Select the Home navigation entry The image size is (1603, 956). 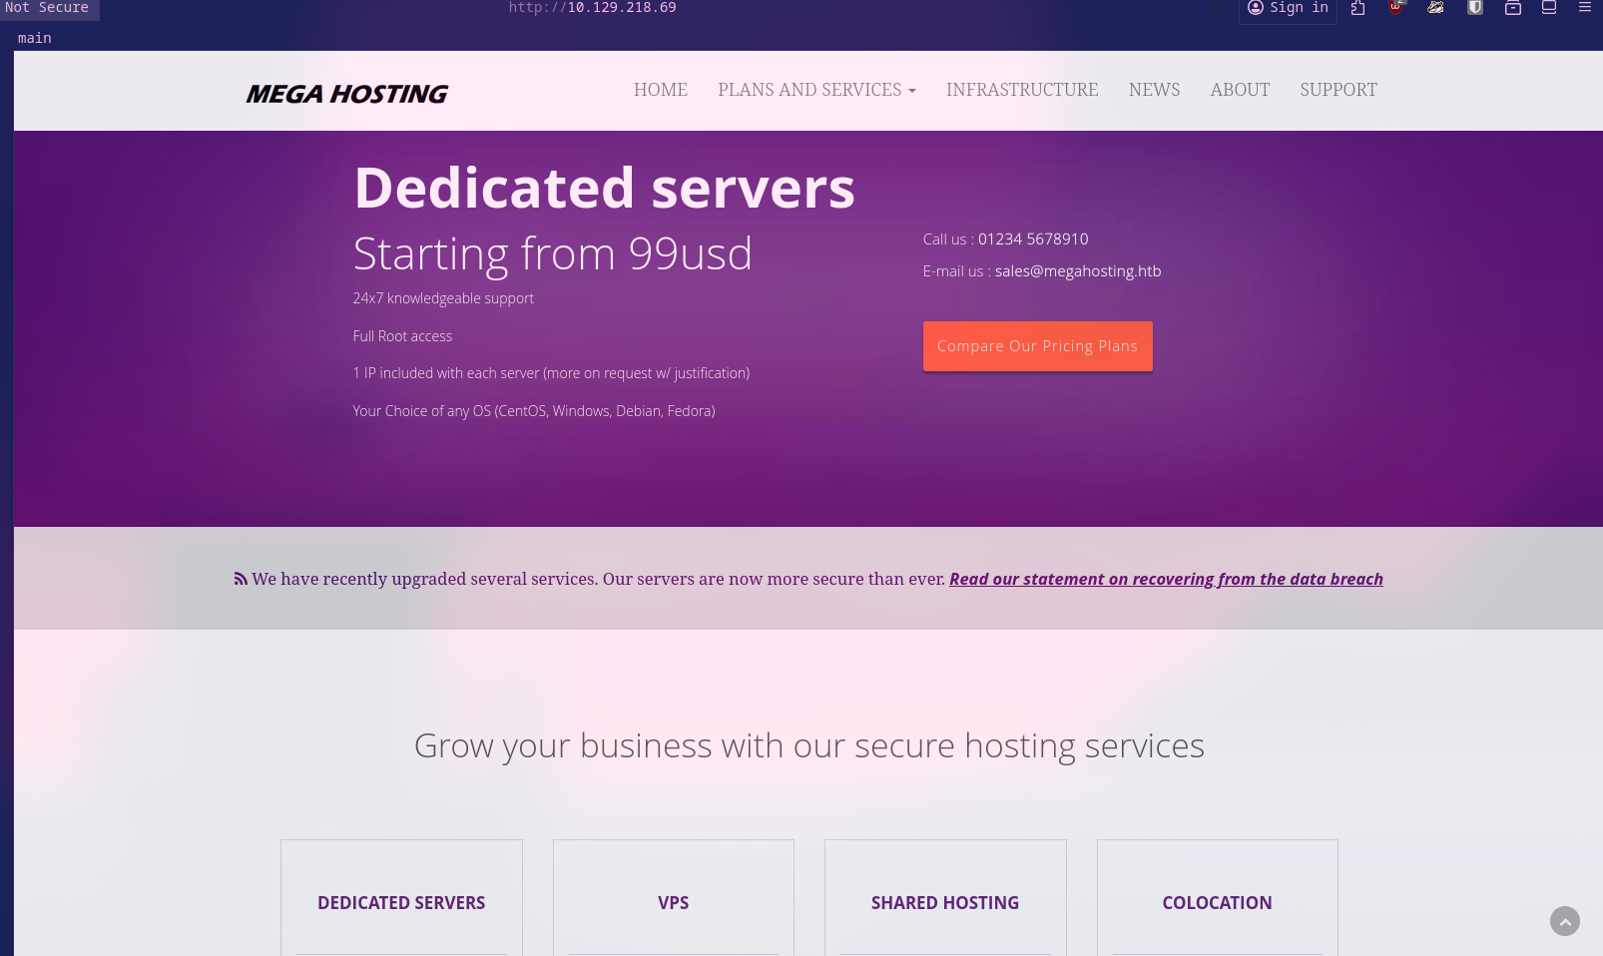coord(660,90)
